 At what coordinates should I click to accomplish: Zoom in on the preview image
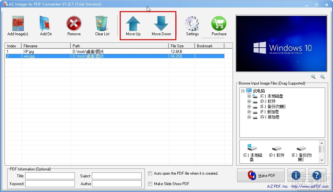(x=313, y=77)
